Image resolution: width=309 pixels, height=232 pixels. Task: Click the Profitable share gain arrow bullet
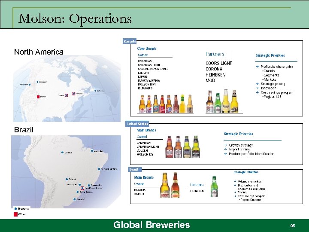pos(257,67)
